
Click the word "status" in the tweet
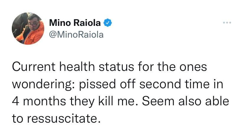coord(116,67)
